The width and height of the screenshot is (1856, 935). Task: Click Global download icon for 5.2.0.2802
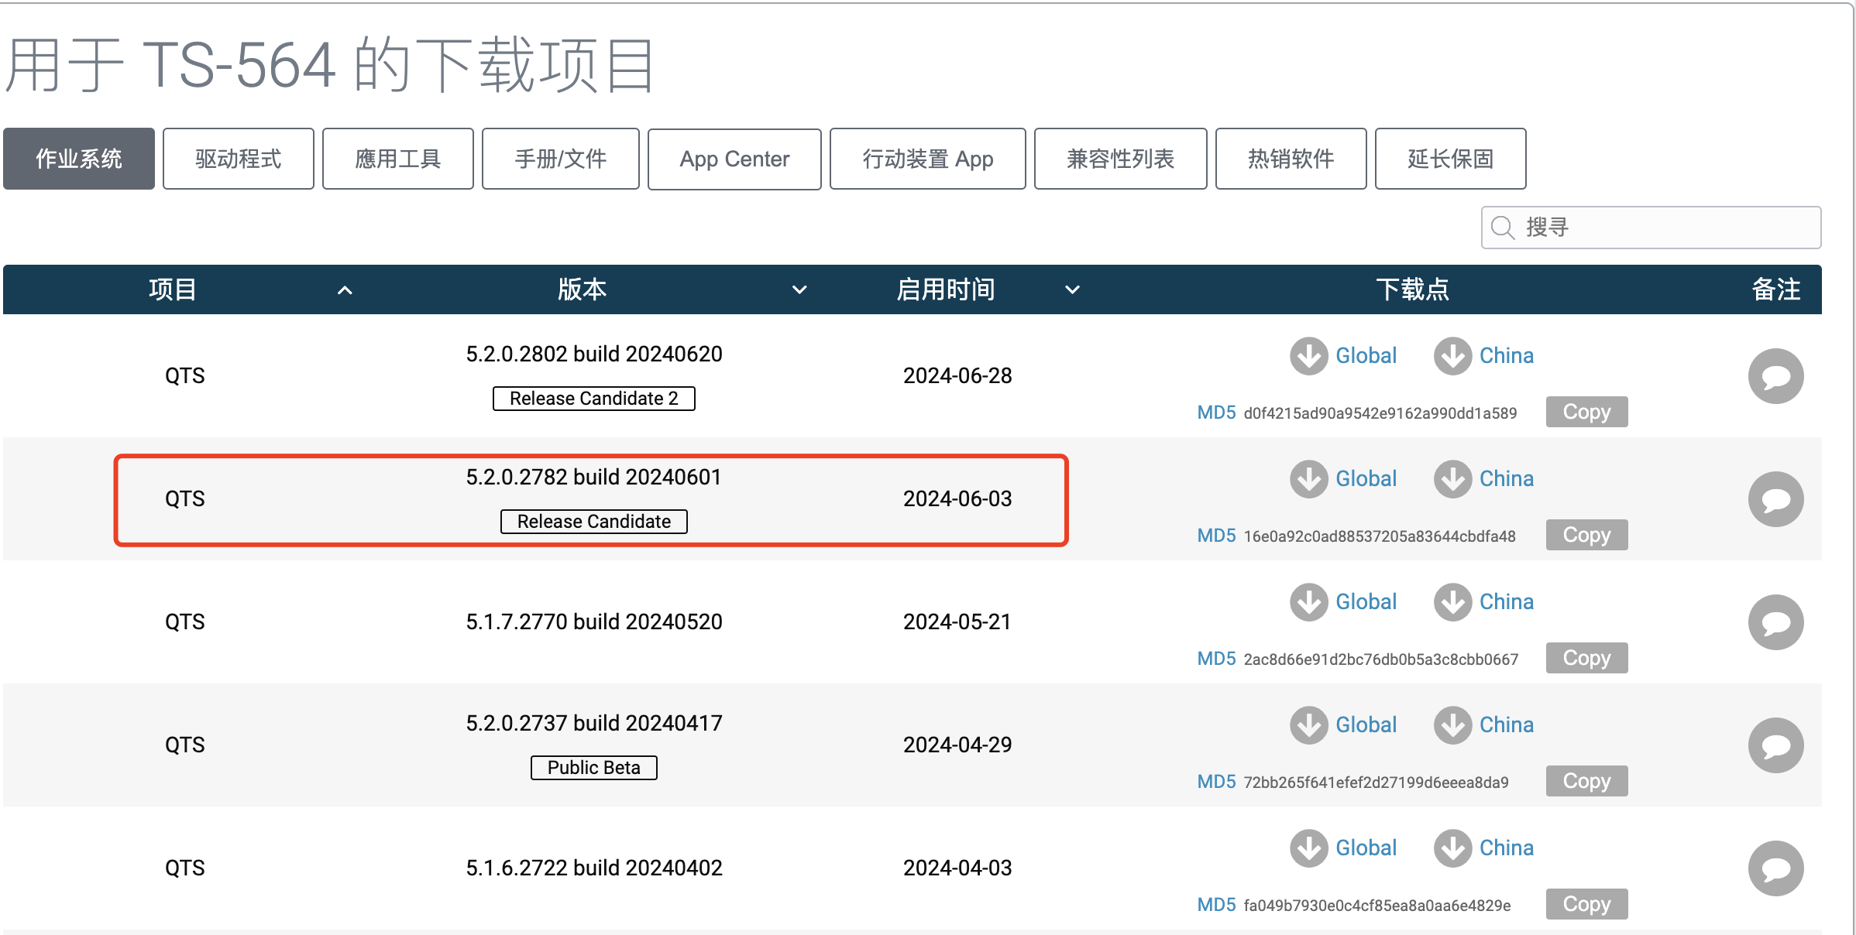1309,356
